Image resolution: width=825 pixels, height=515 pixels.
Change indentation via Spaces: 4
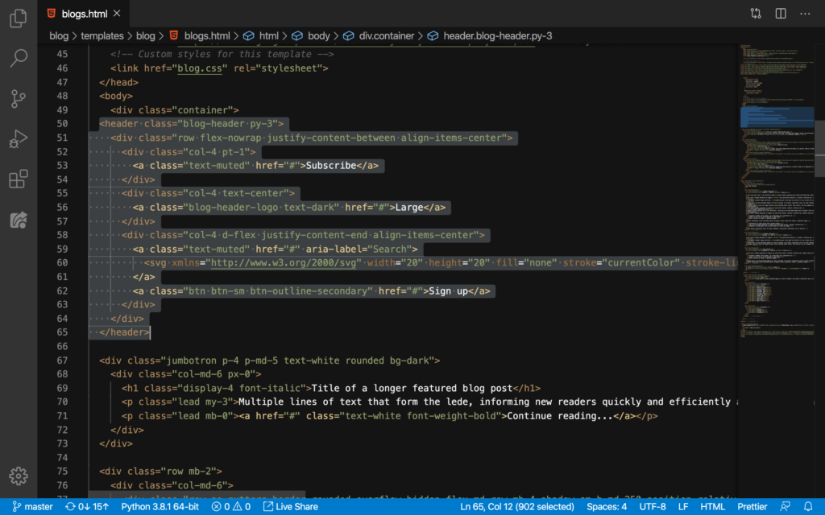[607, 507]
